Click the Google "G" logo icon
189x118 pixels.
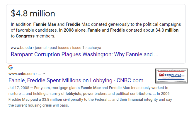coord(11,67)
